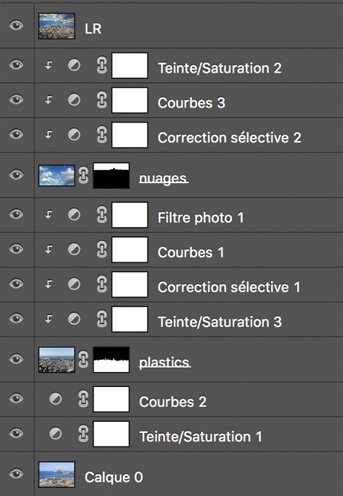Click adjustment icon of Teinte/Saturation 2 layer
This screenshot has height=496, width=343.
click(x=74, y=65)
